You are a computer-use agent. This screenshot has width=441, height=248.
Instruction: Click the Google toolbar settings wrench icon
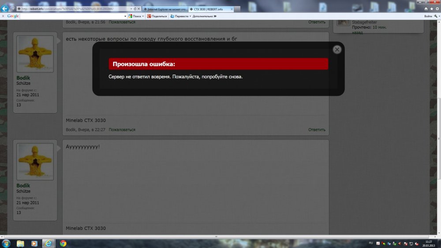tap(436, 16)
